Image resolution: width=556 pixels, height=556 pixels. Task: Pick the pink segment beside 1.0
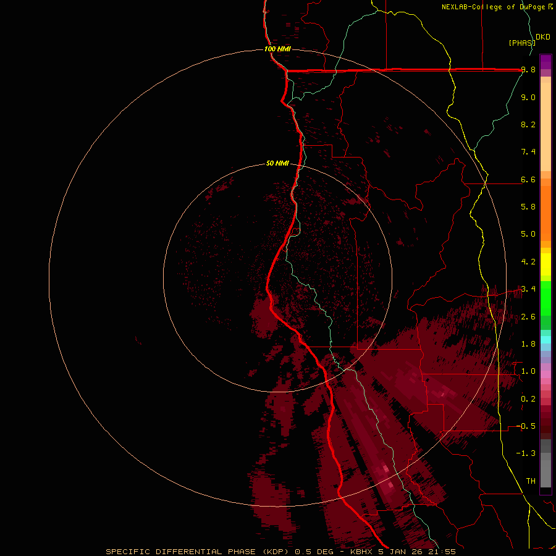tap(545, 374)
